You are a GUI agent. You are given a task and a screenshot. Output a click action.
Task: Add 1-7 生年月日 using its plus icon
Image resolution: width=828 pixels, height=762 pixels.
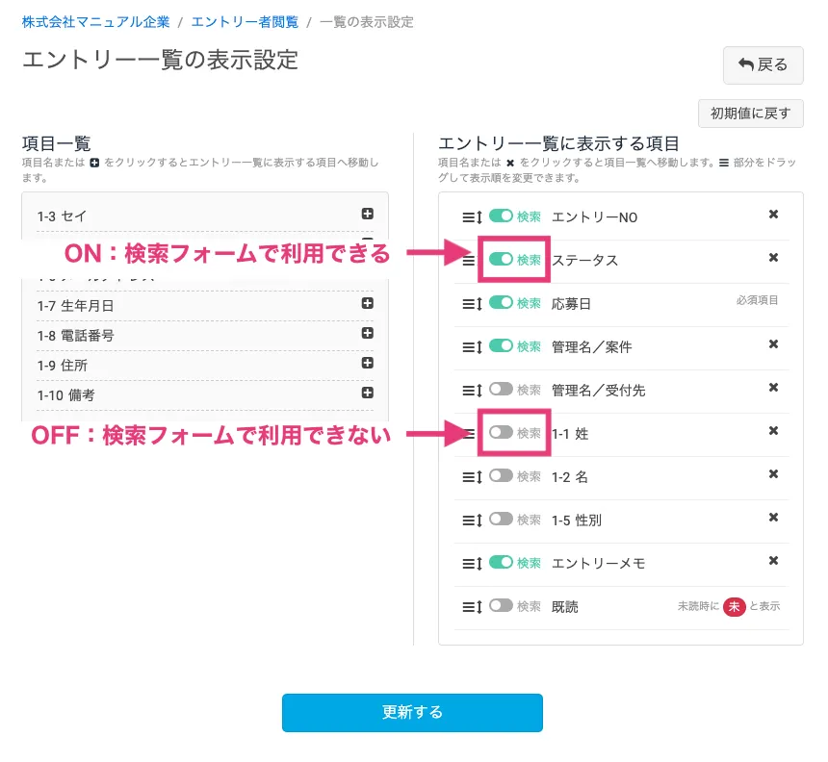(x=367, y=304)
